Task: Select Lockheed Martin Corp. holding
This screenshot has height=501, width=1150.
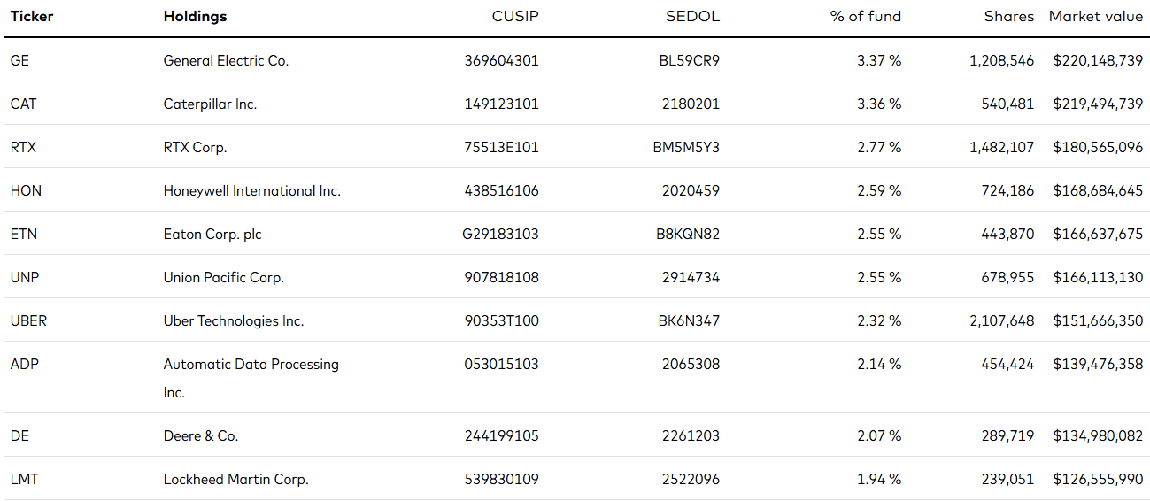Action: [x=235, y=479]
